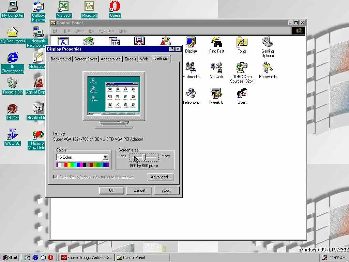Screen dimensions: 349x262
Task: Open Advanced display settings
Action: 161,177
